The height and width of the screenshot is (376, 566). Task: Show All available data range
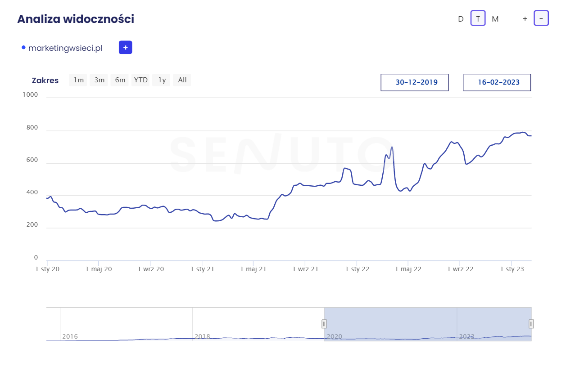182,80
